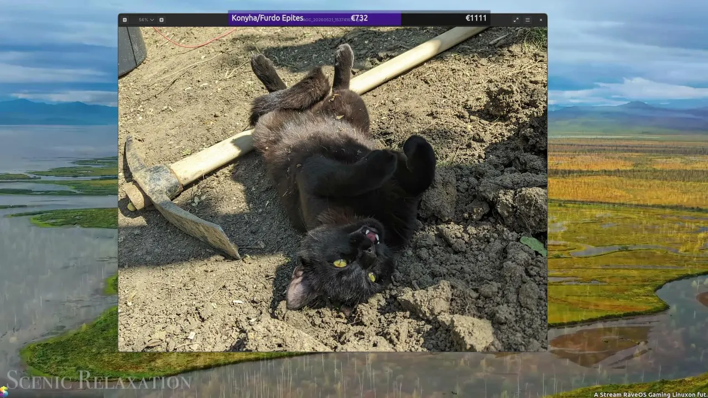Click the black cat photo in the viewer
The height and width of the screenshot is (398, 708).
coord(332,189)
